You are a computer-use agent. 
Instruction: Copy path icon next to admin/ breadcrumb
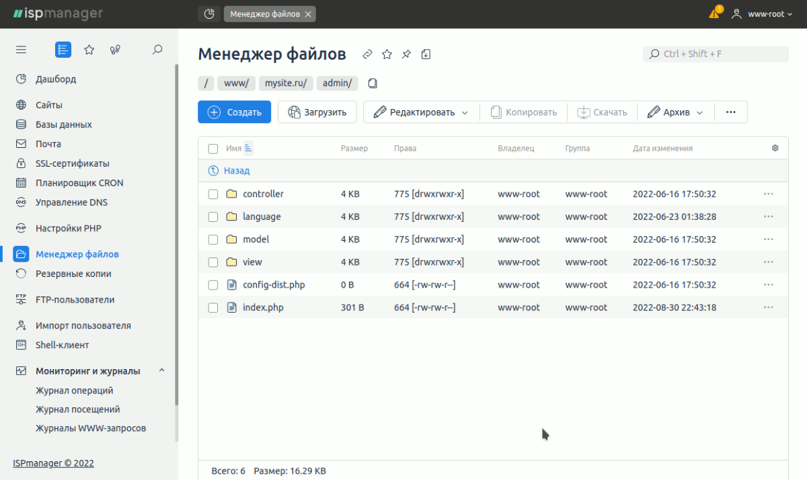[373, 83]
